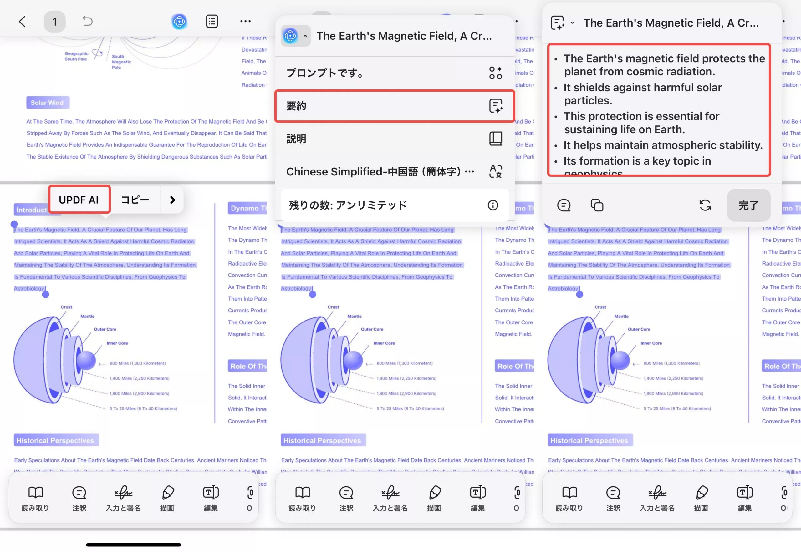
Task: Expand more options chevron after コピー
Action: point(172,200)
